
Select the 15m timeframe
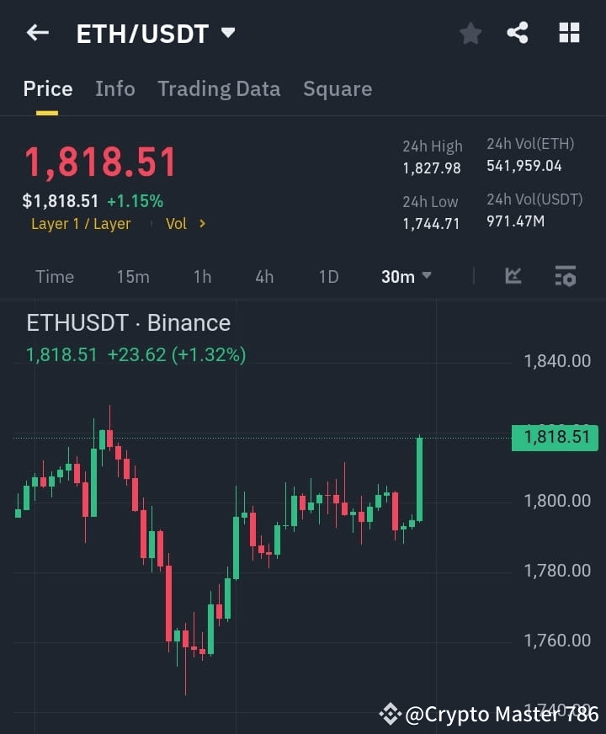tap(133, 275)
